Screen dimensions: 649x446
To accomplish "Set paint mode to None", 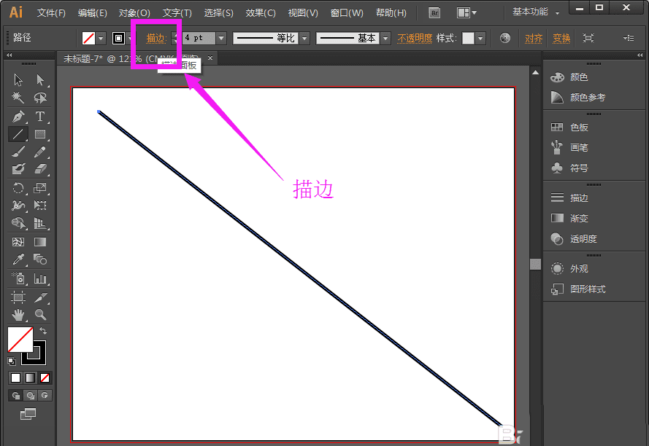I will 45,377.
